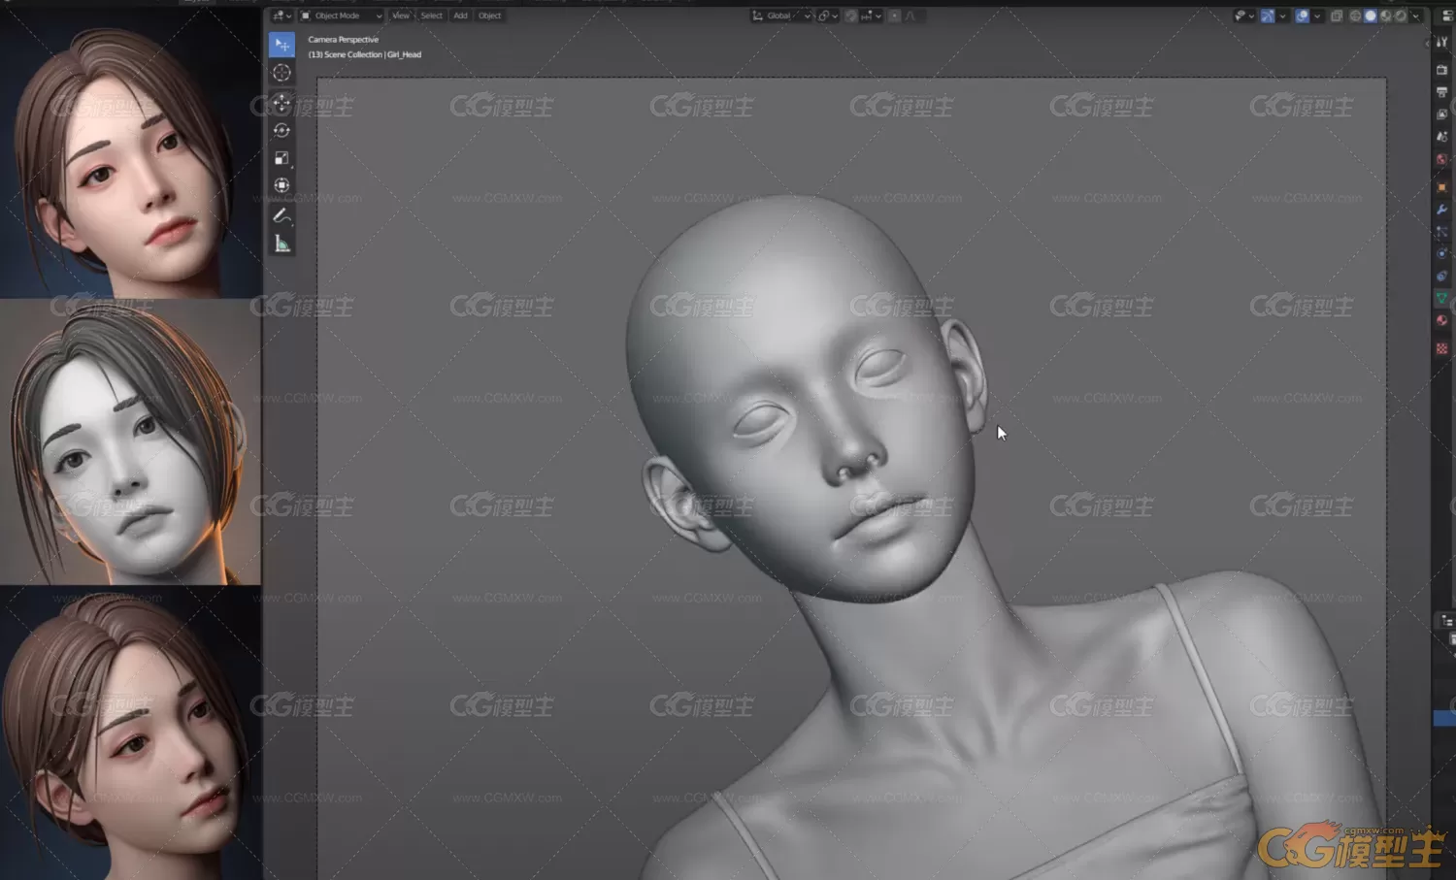Select the Annotate tool
Screen dimensions: 1456x880
(x=281, y=215)
